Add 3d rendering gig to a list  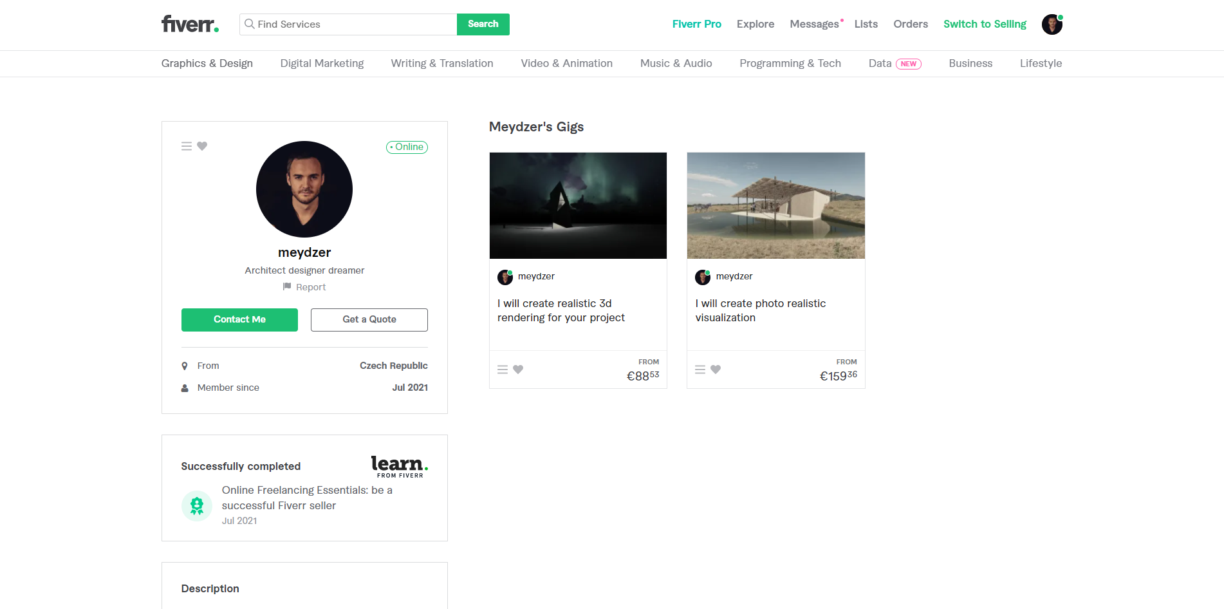(503, 370)
